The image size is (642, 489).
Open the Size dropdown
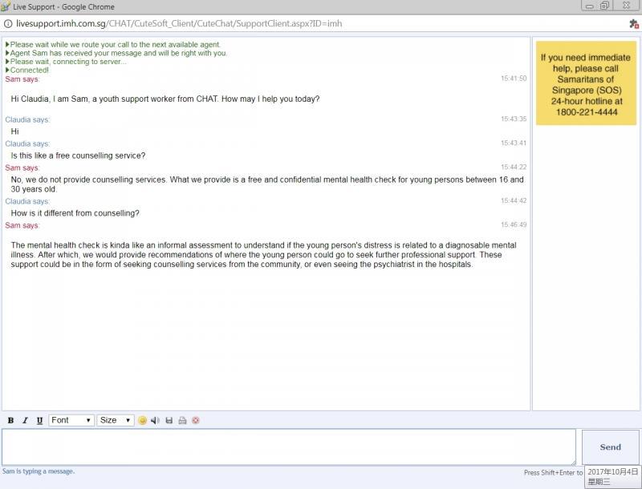coord(116,420)
